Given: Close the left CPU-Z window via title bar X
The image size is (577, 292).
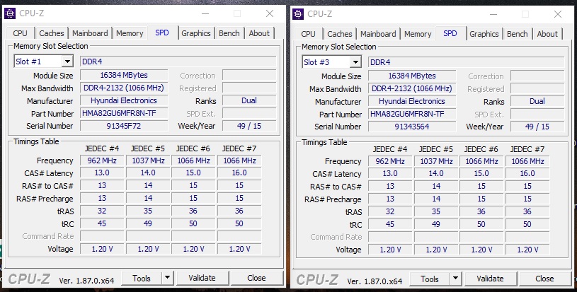Looking at the screenshot, I should [270, 13].
